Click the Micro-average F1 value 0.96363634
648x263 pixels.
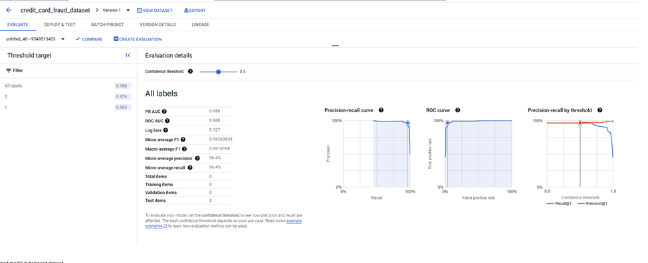(221, 139)
